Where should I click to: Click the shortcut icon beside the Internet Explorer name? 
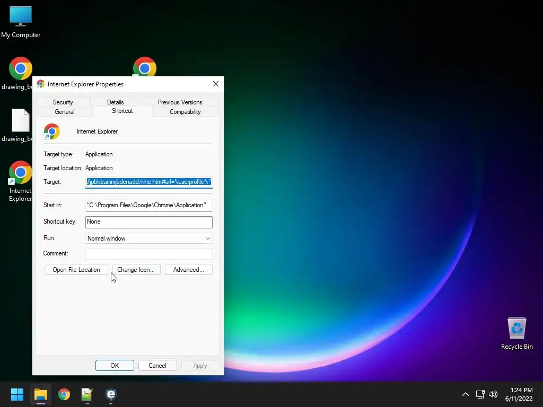tap(51, 131)
